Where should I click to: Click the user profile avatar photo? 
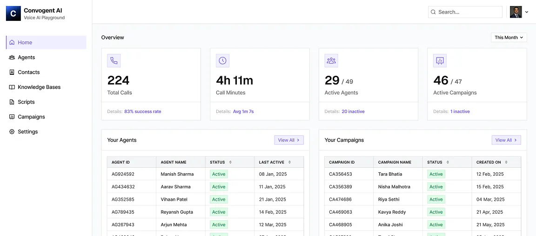(x=516, y=12)
